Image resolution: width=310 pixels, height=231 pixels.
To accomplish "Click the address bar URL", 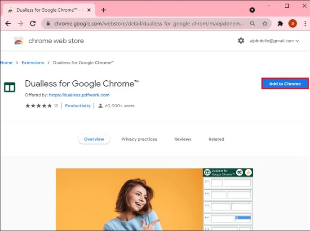I will pyautogui.click(x=149, y=23).
